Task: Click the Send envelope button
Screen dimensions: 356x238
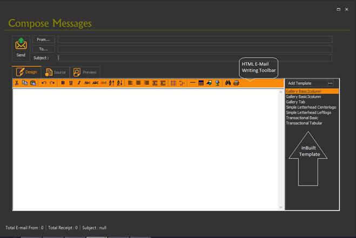Action: (21, 48)
